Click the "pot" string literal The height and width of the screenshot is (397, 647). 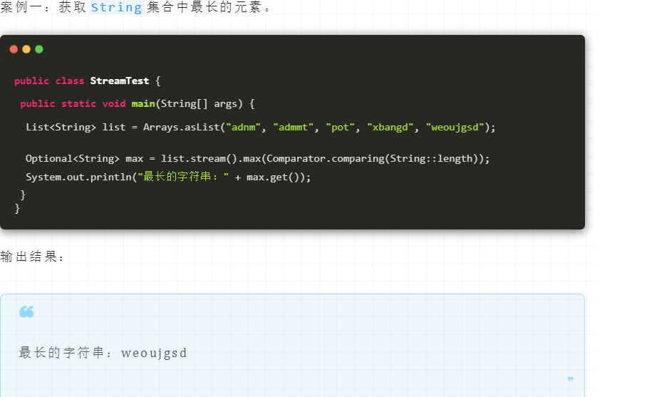341,127
